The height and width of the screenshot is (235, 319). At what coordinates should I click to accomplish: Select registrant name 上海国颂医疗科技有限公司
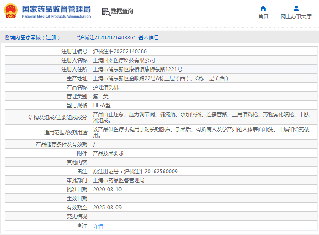124,60
